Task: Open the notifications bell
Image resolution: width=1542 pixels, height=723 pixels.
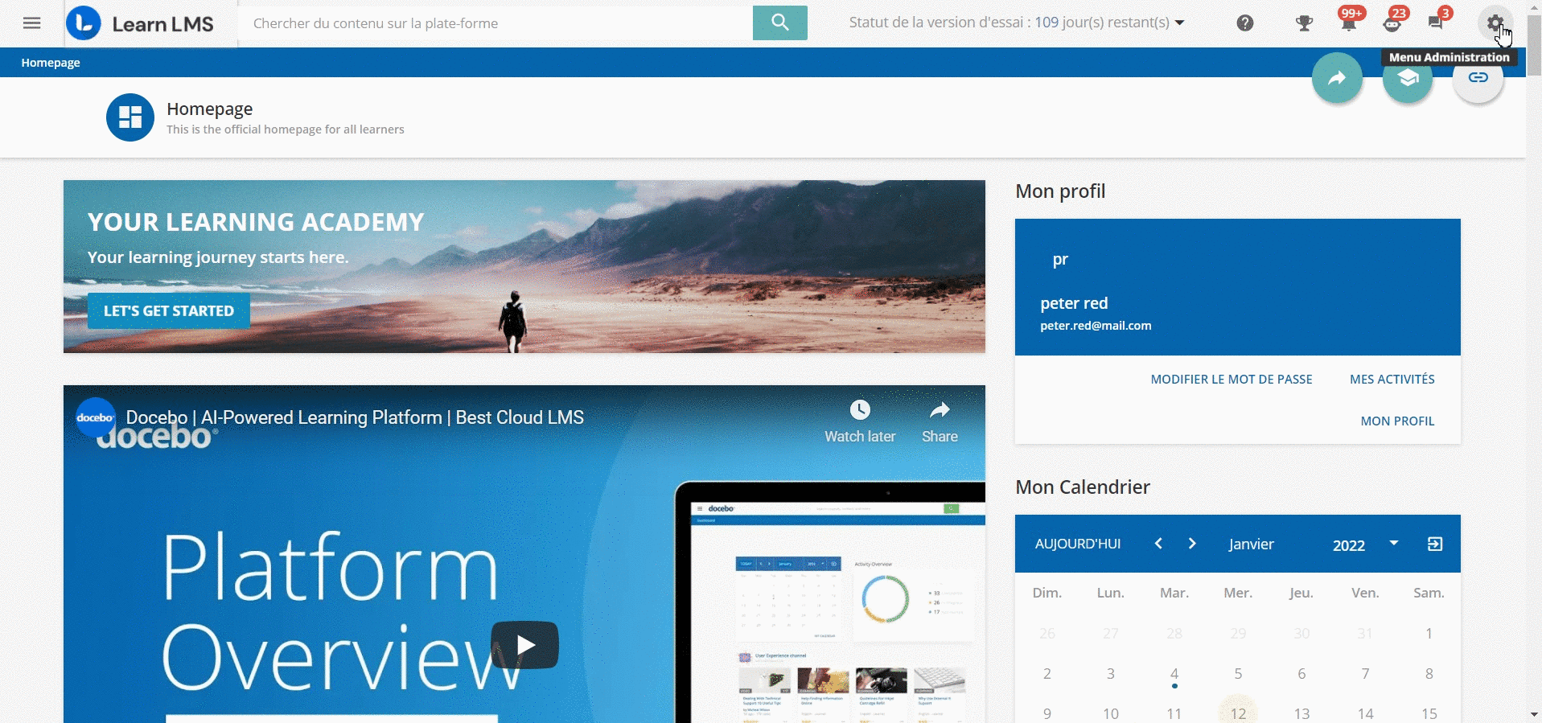Action: (x=1348, y=23)
